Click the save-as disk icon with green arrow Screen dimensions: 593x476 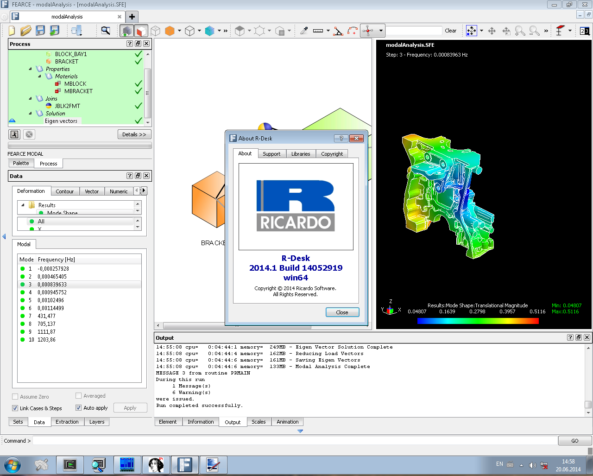[x=55, y=31]
